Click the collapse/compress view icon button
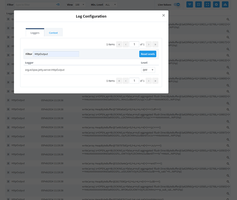 tap(199, 4)
